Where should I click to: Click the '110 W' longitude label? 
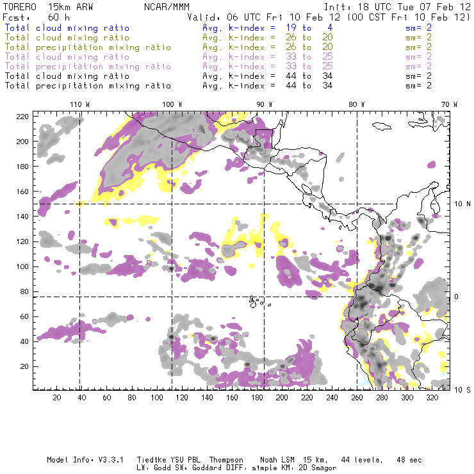coord(80,104)
